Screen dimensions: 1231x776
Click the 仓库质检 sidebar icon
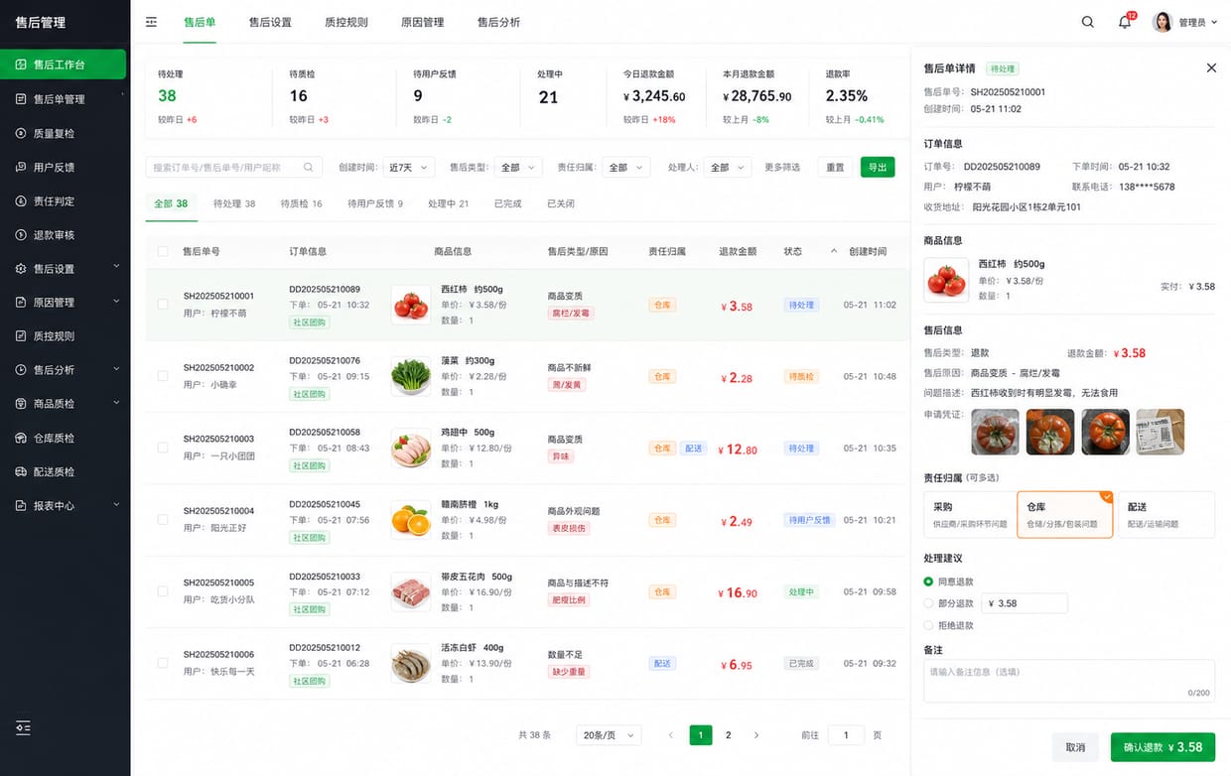[22, 438]
